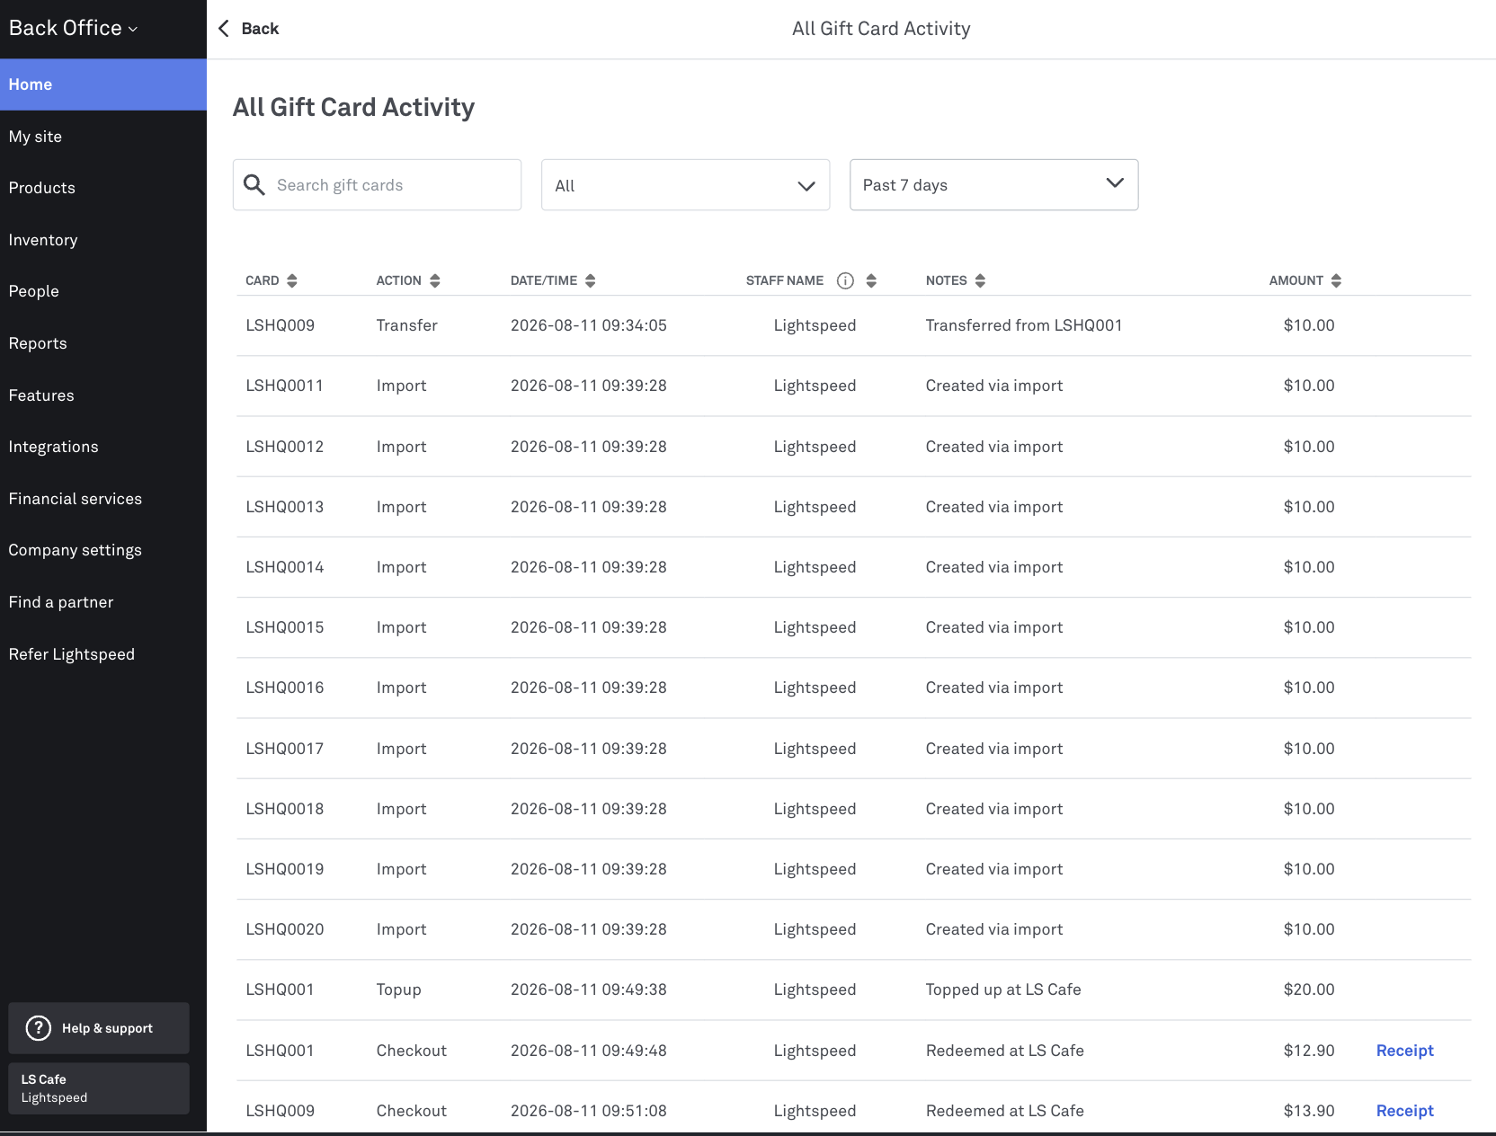The height and width of the screenshot is (1136, 1496).
Task: Open Company settings
Action: click(x=103, y=550)
